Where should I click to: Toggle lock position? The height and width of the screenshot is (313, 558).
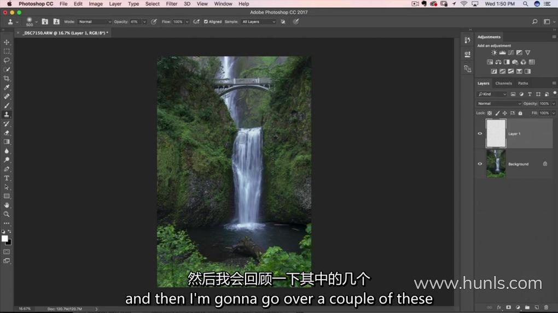[504, 113]
